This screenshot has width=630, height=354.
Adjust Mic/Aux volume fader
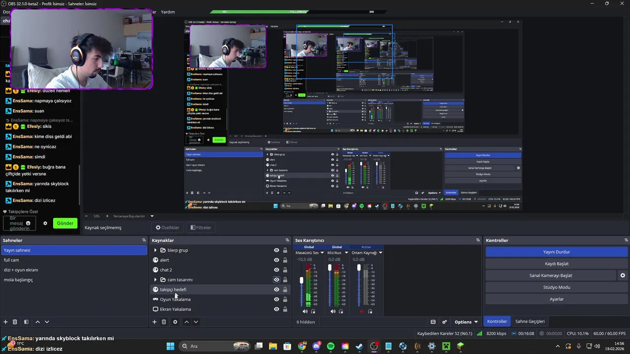pos(330,268)
